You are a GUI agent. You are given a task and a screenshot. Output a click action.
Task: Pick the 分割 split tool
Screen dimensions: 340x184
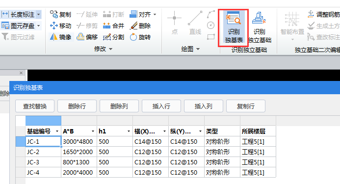[x=114, y=37]
